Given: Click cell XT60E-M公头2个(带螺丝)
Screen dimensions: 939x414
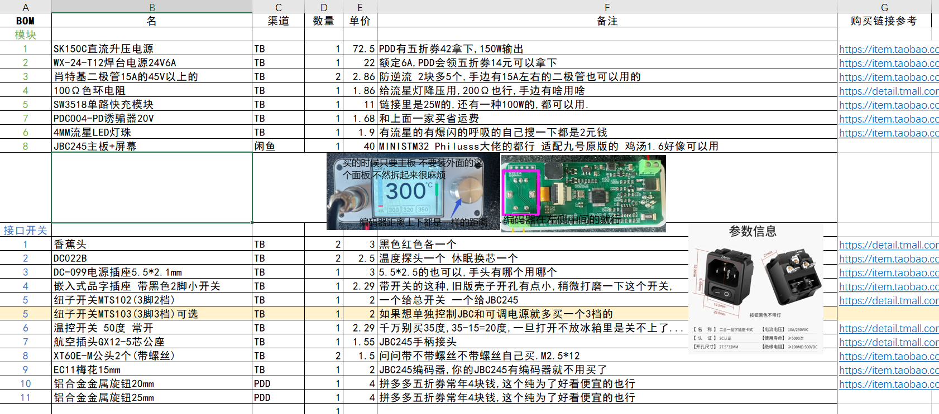Looking at the screenshot, I should click(152, 355).
